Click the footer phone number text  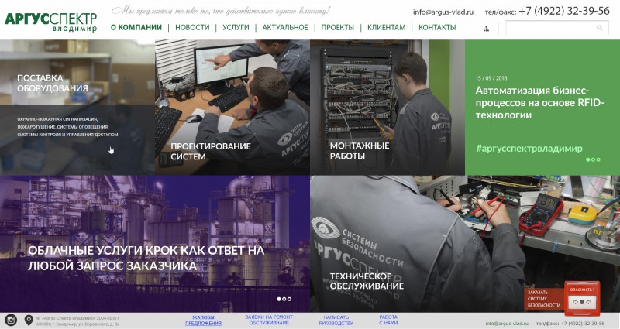(x=570, y=323)
